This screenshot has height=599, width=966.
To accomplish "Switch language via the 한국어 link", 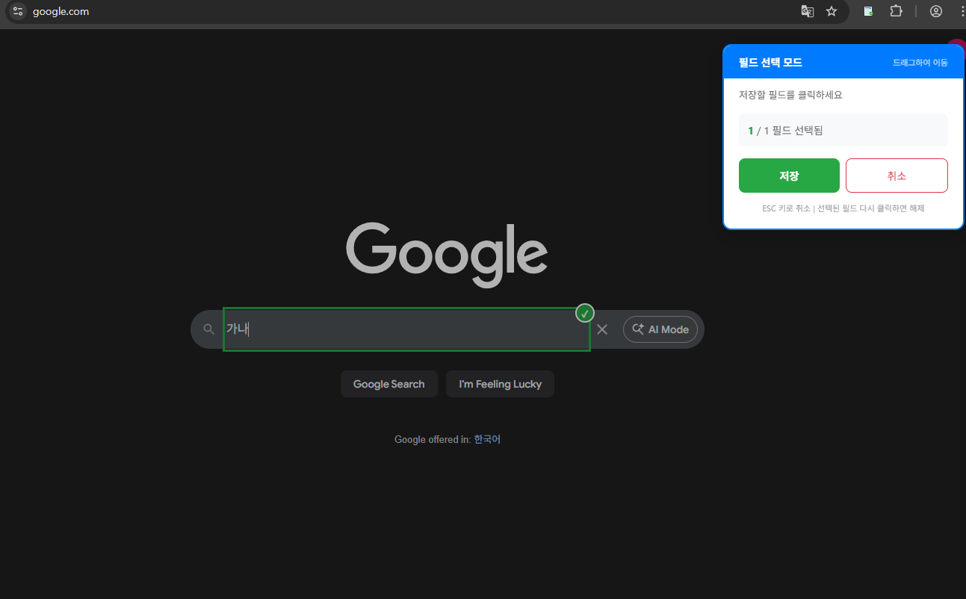I will [x=487, y=439].
